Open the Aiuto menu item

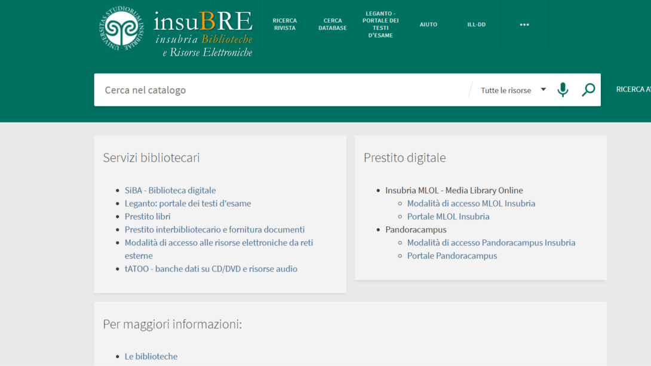[x=428, y=24]
